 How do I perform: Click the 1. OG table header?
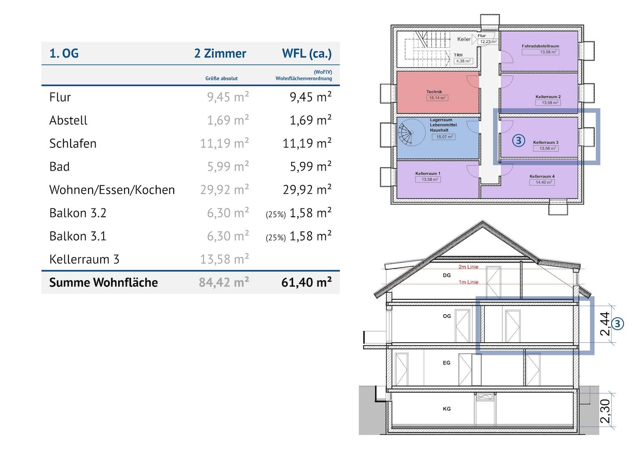[64, 53]
